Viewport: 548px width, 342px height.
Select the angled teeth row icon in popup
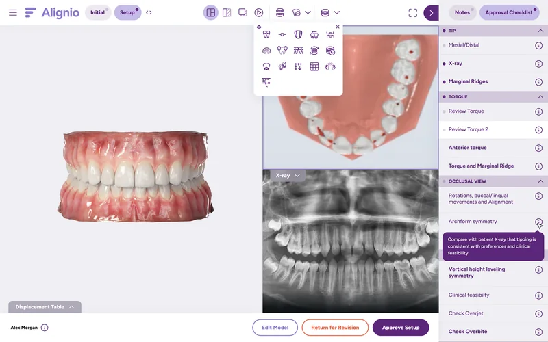282,66
